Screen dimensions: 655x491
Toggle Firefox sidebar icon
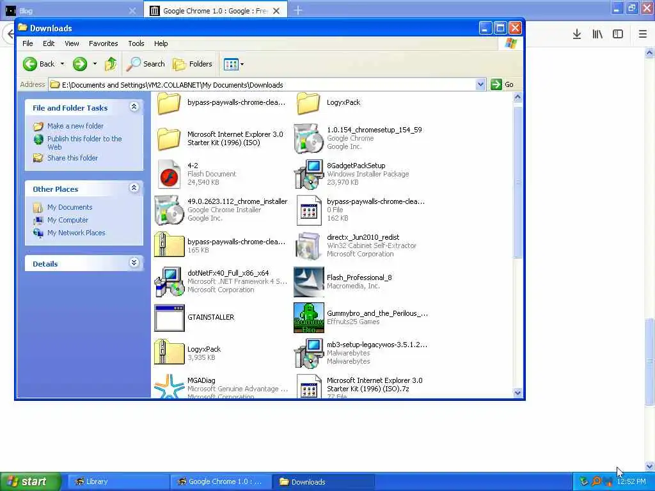tap(618, 35)
